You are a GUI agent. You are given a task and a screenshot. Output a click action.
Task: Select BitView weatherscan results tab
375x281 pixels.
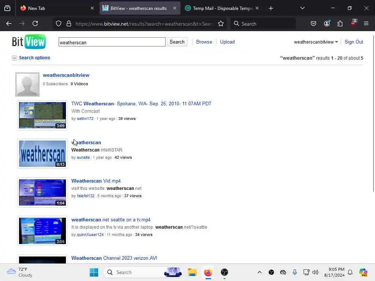[140, 8]
